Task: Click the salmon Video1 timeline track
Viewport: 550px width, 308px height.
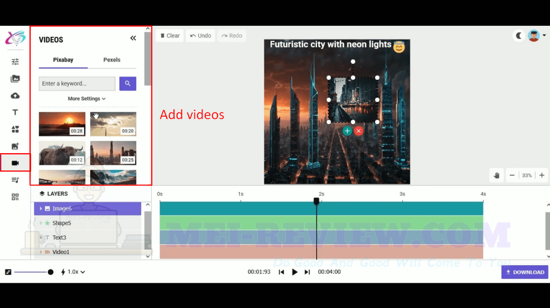Action: [321, 252]
